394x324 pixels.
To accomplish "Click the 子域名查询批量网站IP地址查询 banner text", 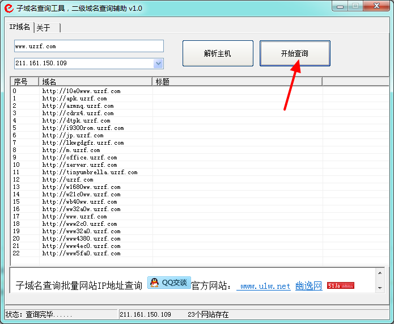I will [x=79, y=286].
